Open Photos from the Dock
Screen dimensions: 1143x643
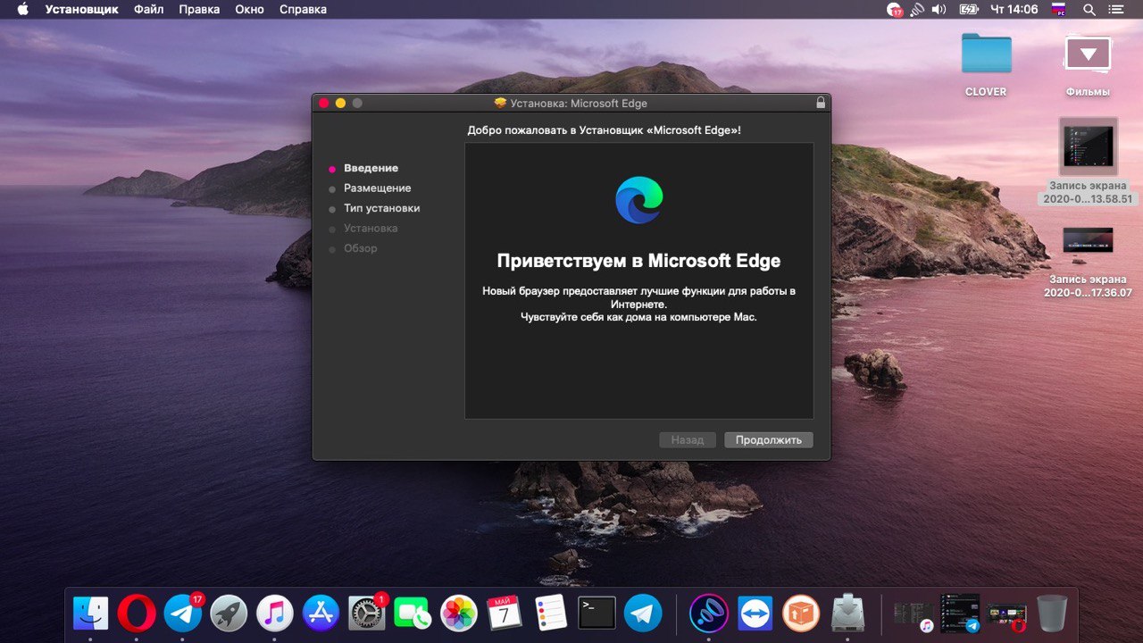pos(459,614)
